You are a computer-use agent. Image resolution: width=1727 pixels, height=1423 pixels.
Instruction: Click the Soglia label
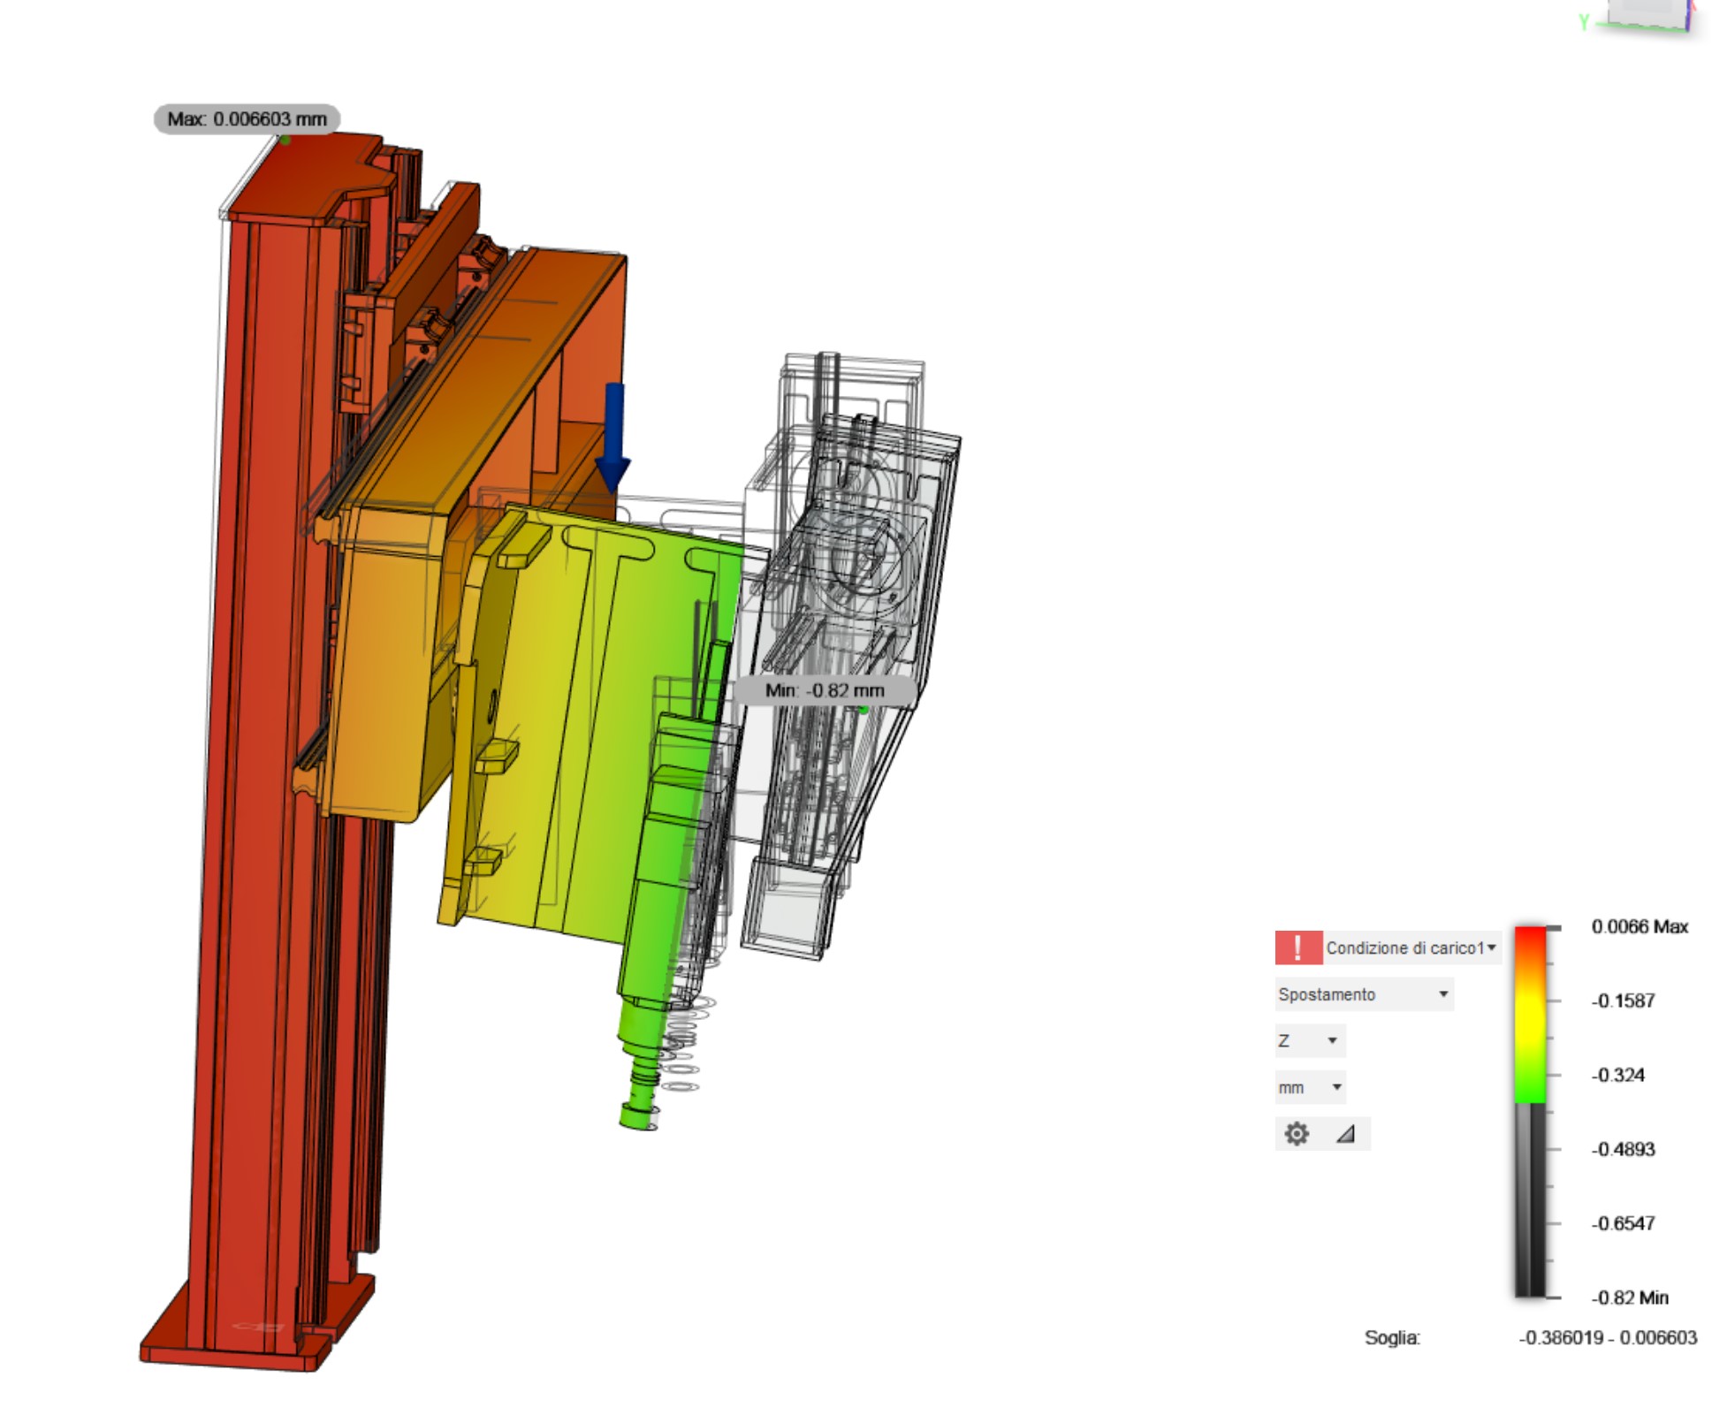coord(1392,1337)
